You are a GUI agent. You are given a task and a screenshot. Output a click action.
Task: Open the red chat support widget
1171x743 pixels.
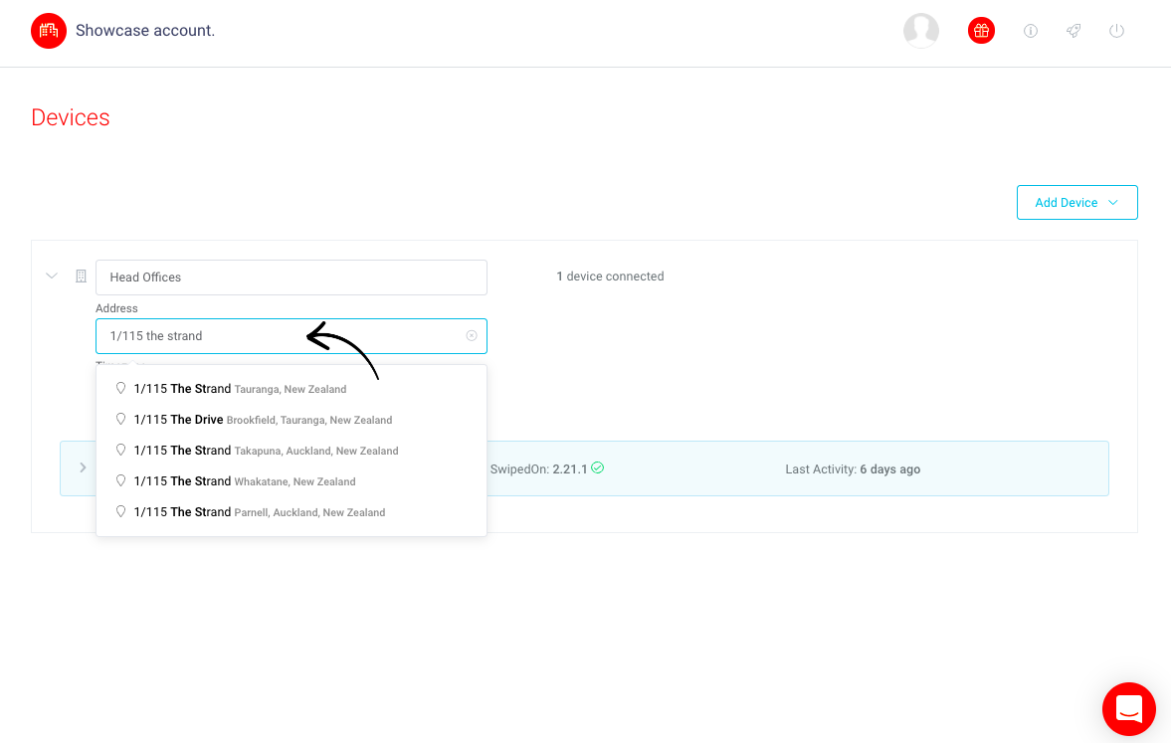tap(1128, 709)
